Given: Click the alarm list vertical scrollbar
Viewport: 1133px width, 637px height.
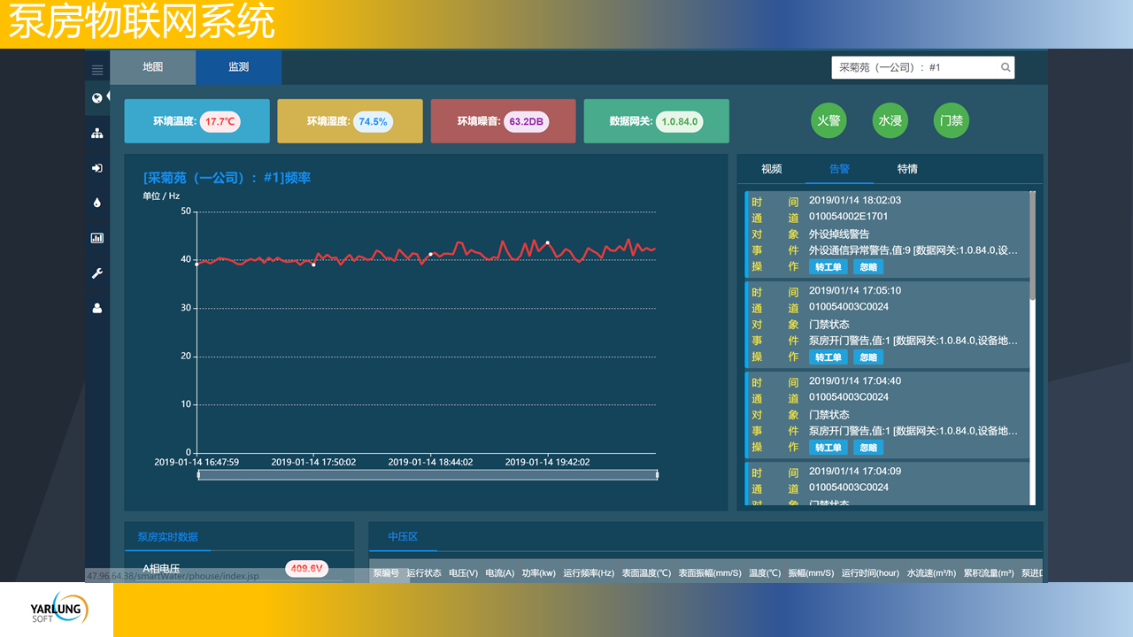Looking at the screenshot, I should (x=1033, y=245).
